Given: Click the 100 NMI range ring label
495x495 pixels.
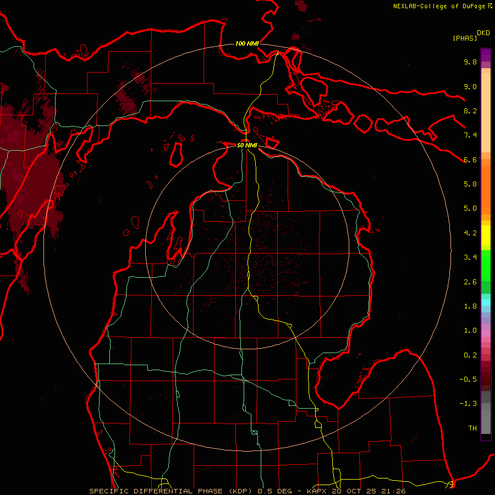Looking at the screenshot, I should tap(247, 43).
